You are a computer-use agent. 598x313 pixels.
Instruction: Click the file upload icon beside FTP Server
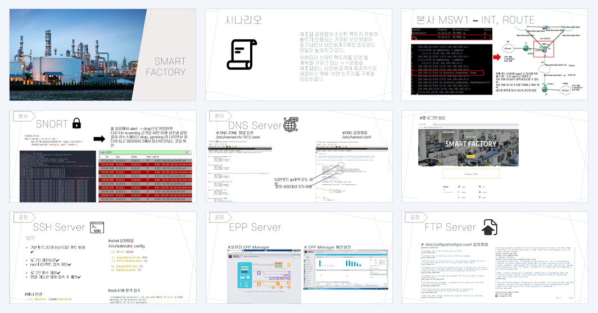489,227
